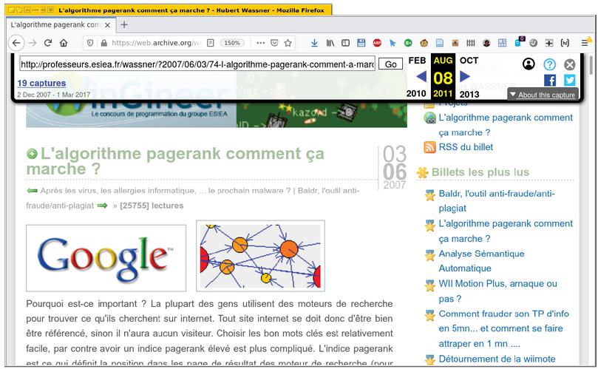Open the article title L'algorithme pagerank heading
Image resolution: width=598 pixels, height=369 pixels.
(175, 161)
